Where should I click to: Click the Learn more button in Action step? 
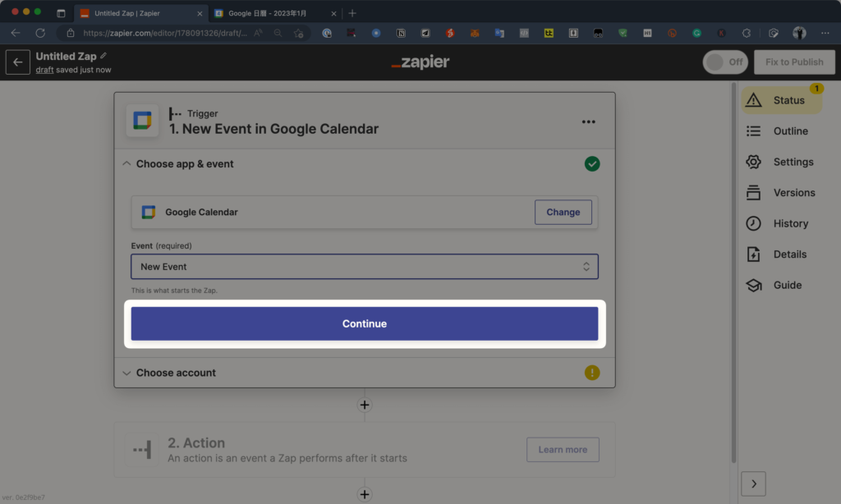click(563, 449)
